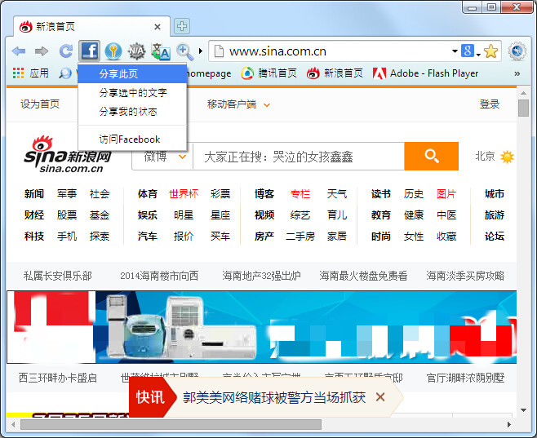This screenshot has height=438, width=537.
Task: Click the magnifier bookmark icon
Action: click(x=65, y=73)
